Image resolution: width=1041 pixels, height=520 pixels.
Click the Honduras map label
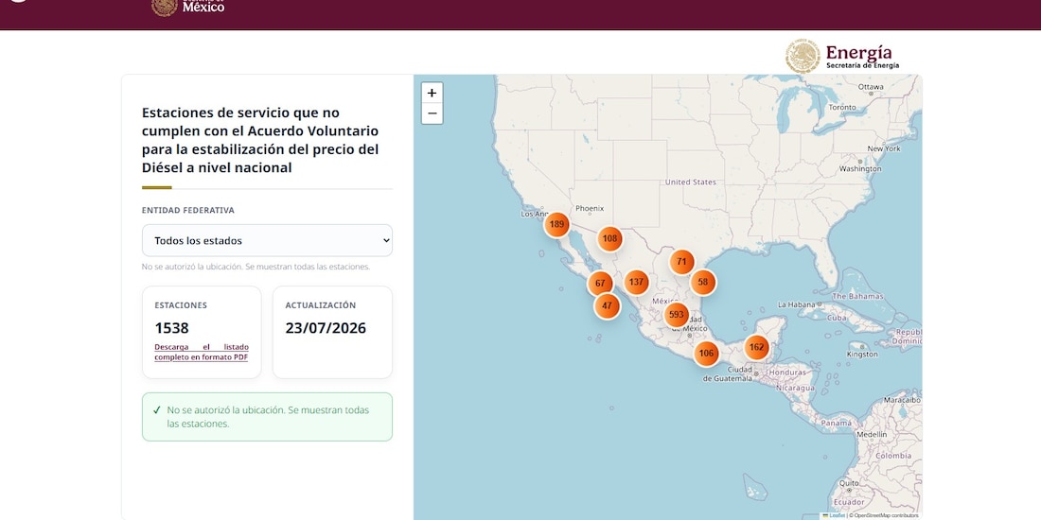(787, 373)
